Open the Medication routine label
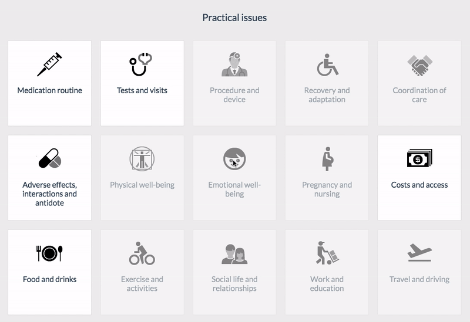This screenshot has height=322, width=470. pyautogui.click(x=49, y=90)
